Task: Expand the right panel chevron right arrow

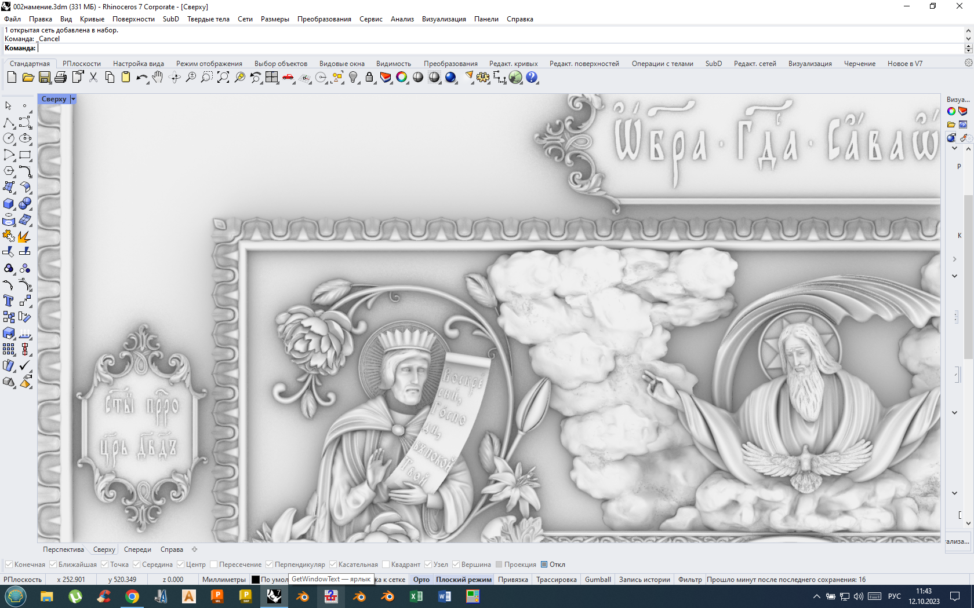Action: (954, 259)
